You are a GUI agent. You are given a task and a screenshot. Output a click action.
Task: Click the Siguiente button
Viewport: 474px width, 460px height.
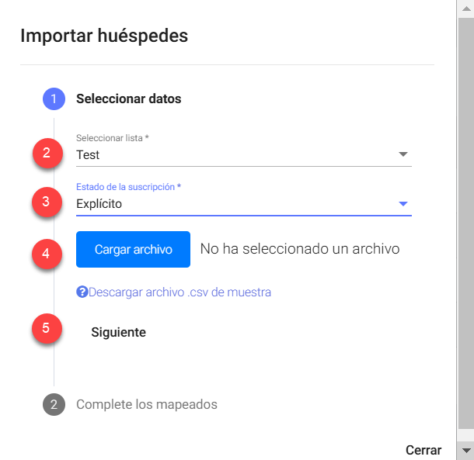pyautogui.click(x=118, y=332)
